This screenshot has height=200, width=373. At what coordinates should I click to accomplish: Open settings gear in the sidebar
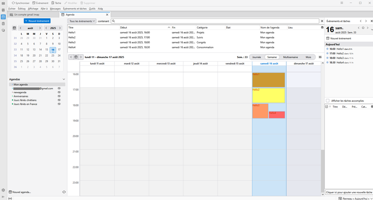3,190
